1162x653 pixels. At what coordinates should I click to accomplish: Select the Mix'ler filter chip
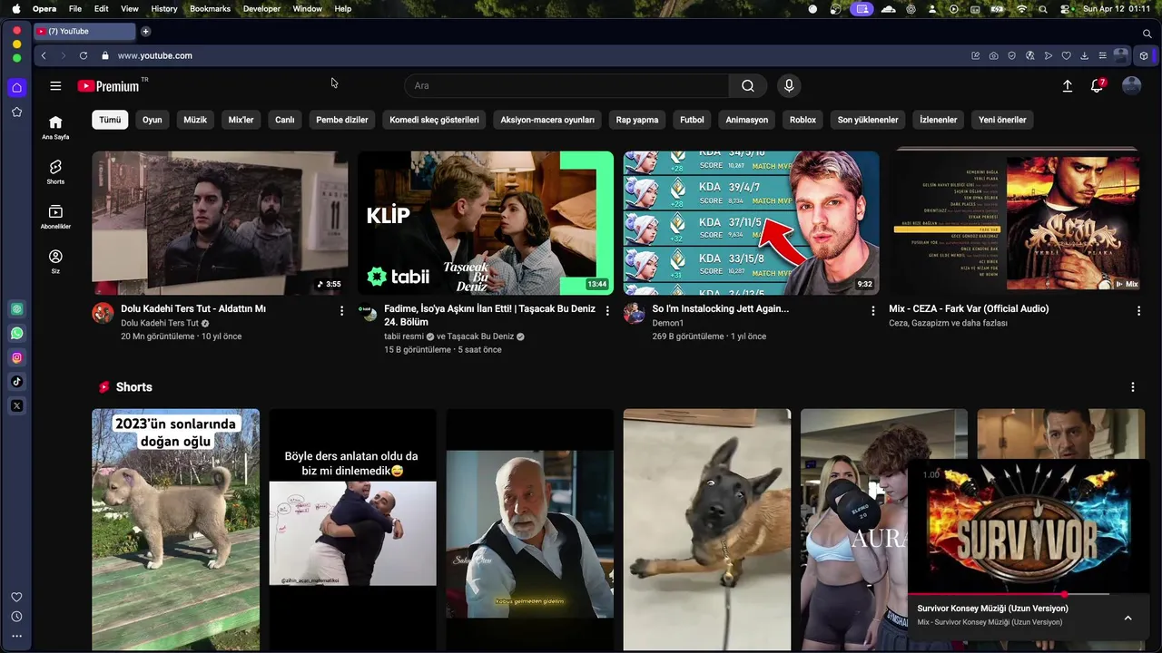[241, 120]
